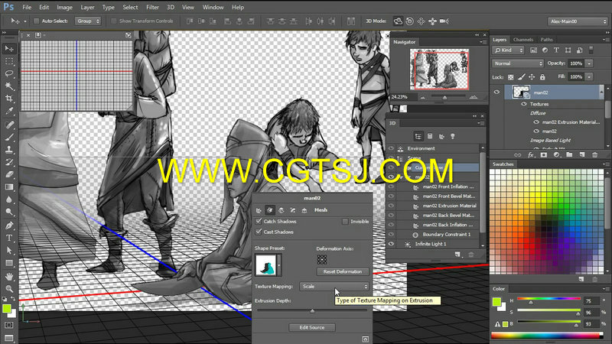612x344 pixels.
Task: Open the 3D panel flyout menu
Action: tap(481, 123)
